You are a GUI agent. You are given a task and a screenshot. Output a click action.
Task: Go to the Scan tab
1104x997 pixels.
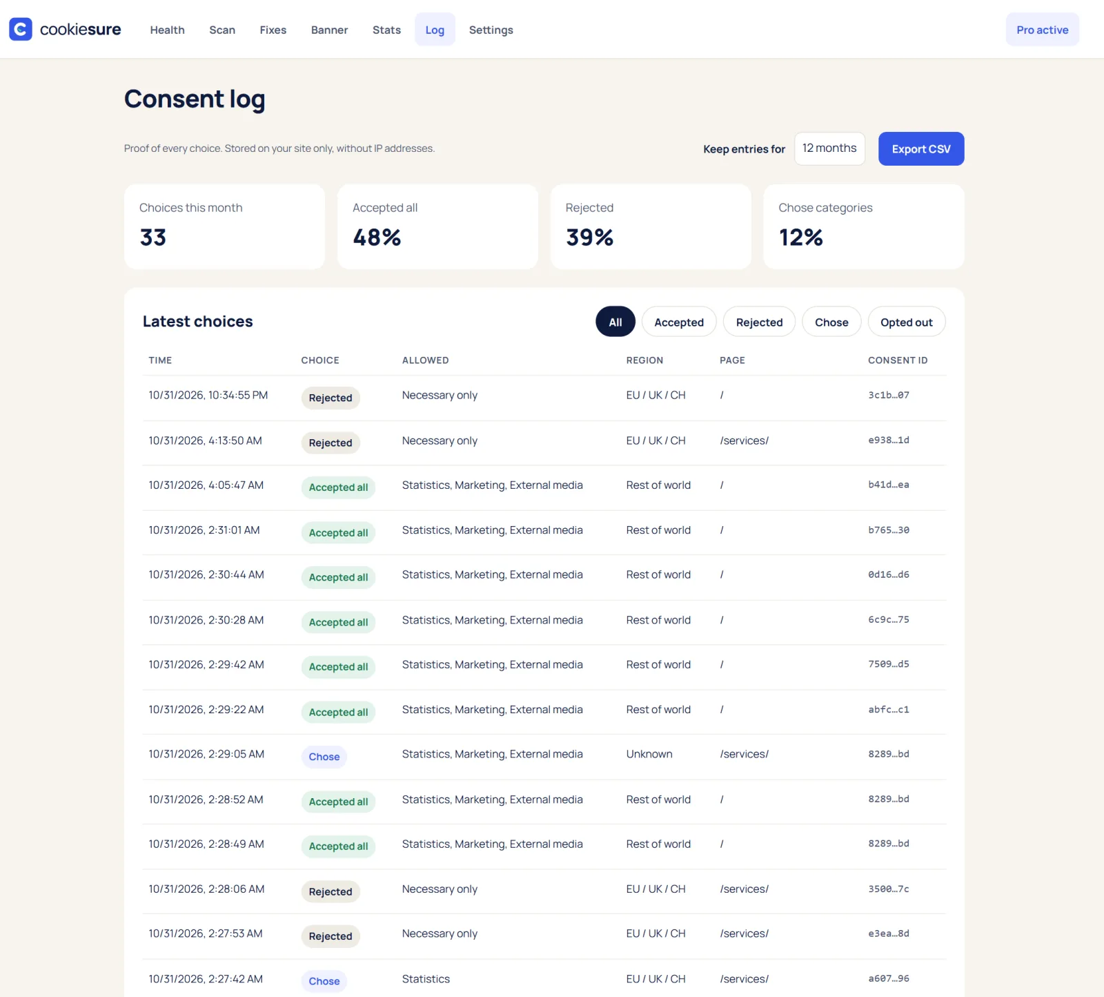pos(222,30)
